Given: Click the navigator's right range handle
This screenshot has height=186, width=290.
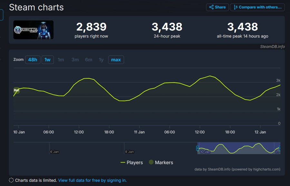Looking at the screenshot, I should 280,148.
